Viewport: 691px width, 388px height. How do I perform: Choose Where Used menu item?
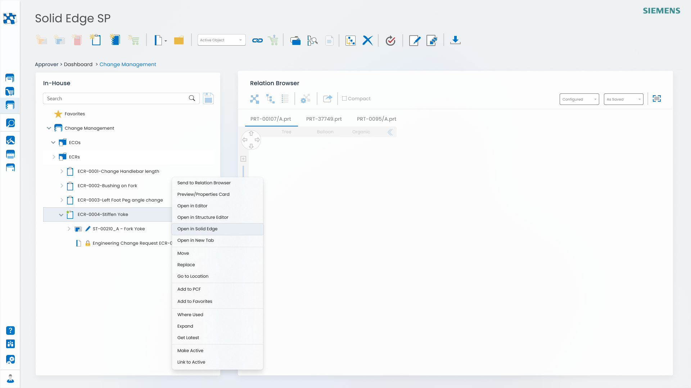pyautogui.click(x=217, y=315)
